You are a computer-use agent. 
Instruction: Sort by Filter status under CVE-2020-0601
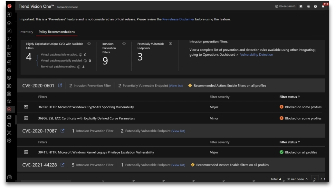click(290, 97)
